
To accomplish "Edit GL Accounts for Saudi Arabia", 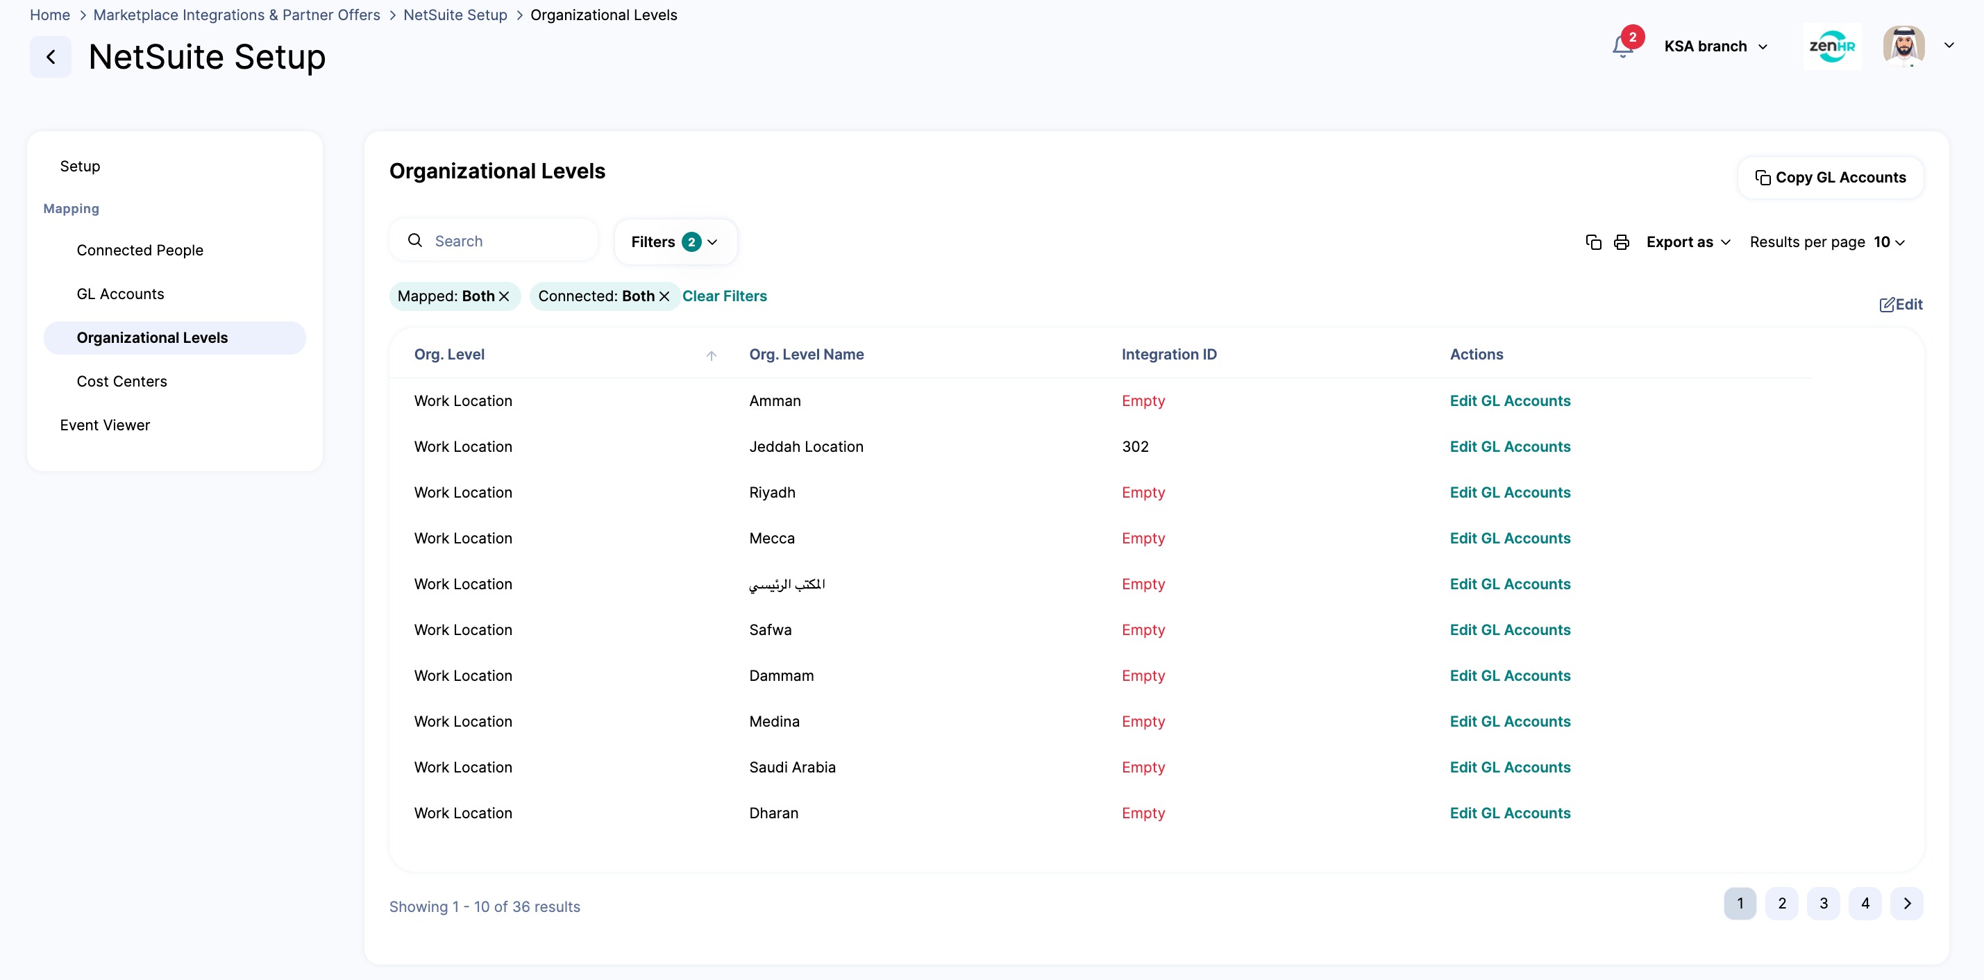I will (1510, 767).
